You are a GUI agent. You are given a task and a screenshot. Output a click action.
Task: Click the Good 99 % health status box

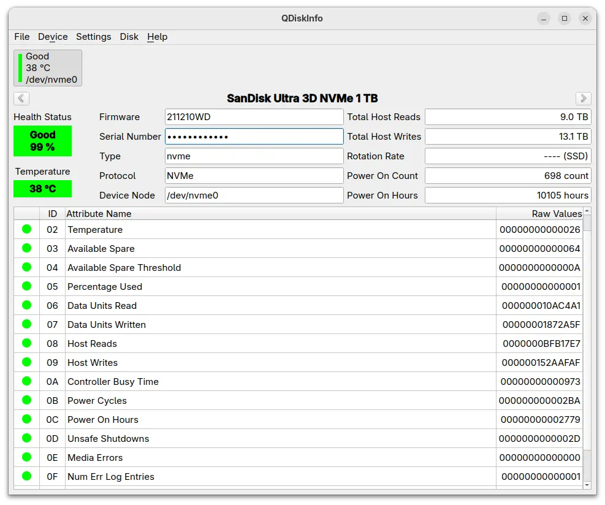coord(42,141)
